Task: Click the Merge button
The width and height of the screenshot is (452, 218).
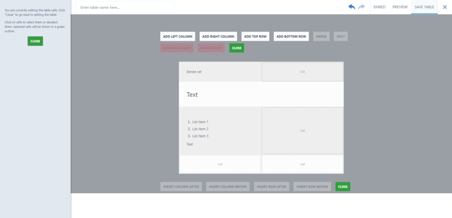Action: [321, 37]
